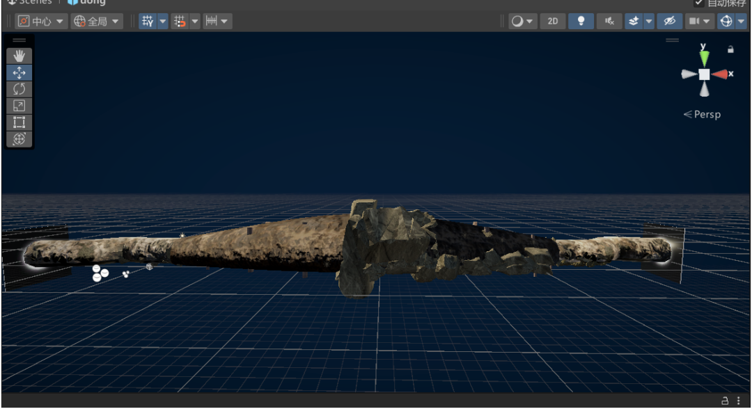752x409 pixels.
Task: Open the 中心 pivot mode dropdown
Action: click(41, 21)
